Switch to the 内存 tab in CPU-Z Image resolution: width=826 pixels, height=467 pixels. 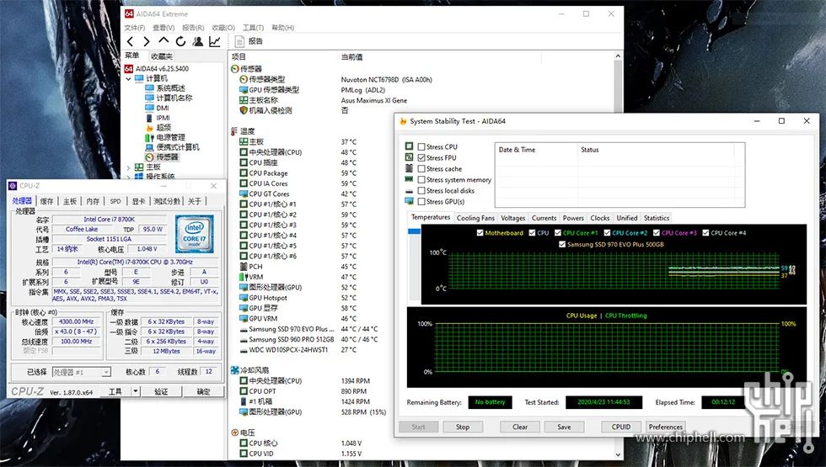point(93,201)
